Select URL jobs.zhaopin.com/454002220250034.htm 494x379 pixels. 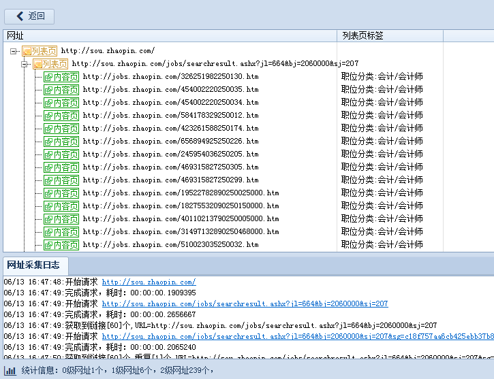170,102
